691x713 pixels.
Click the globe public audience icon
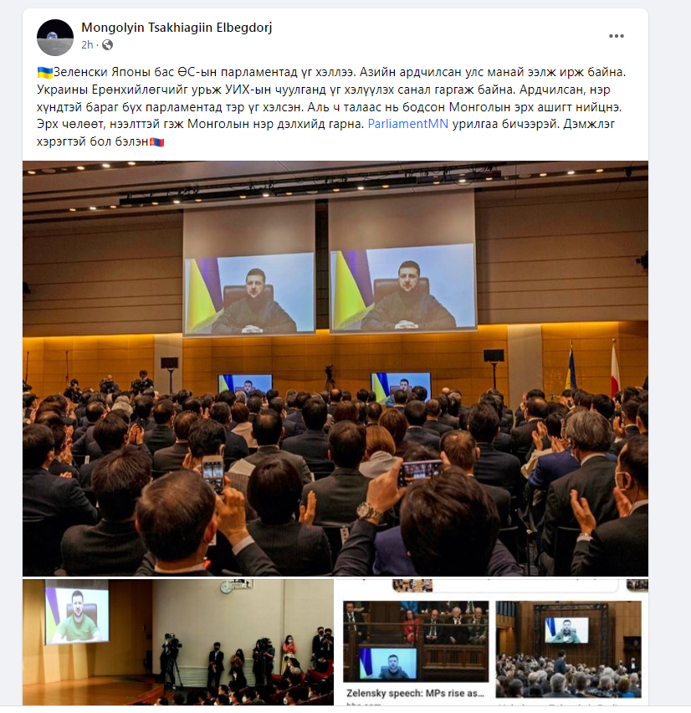(107, 44)
